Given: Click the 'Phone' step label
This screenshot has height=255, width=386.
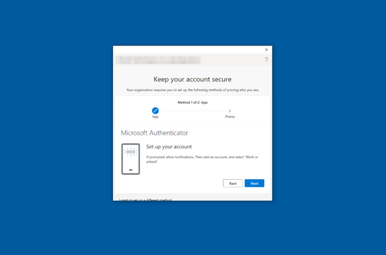Looking at the screenshot, I should [229, 116].
